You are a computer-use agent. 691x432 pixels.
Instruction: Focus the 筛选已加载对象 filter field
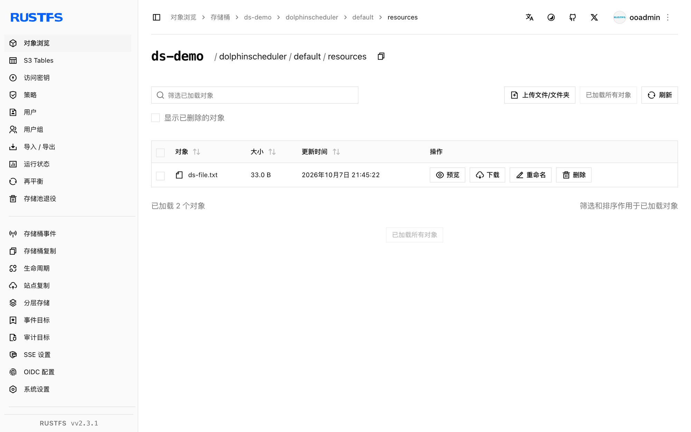click(x=255, y=95)
